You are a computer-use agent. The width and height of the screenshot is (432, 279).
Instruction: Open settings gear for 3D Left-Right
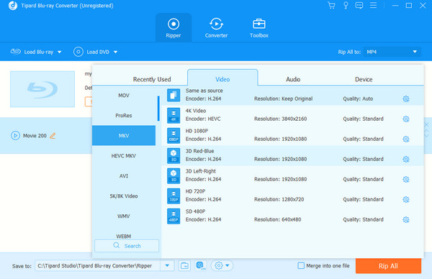tap(406, 179)
